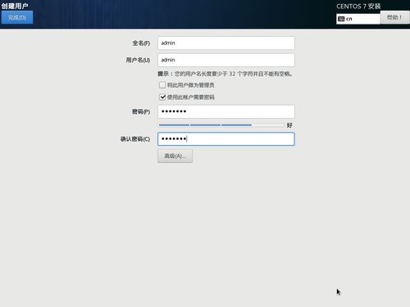This screenshot has width=410, height=307.
Task: Click the 确认密码 confirm password field
Action: (226, 139)
